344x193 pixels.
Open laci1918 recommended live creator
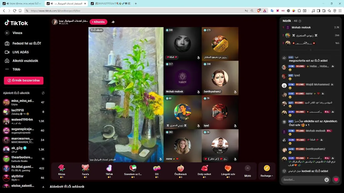click(x=24, y=112)
